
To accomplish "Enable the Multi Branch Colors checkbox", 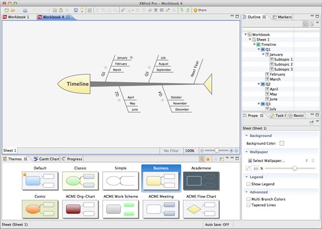I will pos(249,199).
